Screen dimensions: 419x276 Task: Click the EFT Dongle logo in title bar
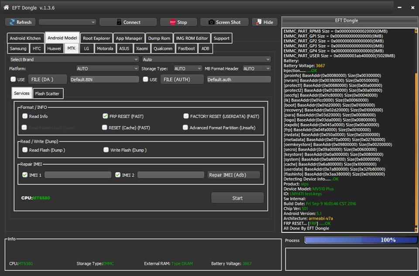coord(6,7)
